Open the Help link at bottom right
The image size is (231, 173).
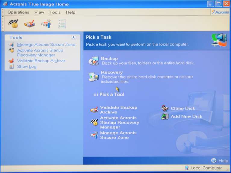(223, 161)
